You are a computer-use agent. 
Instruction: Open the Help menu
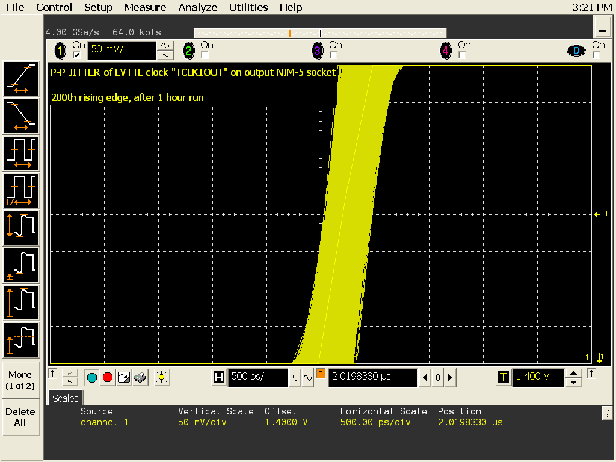pos(291,7)
